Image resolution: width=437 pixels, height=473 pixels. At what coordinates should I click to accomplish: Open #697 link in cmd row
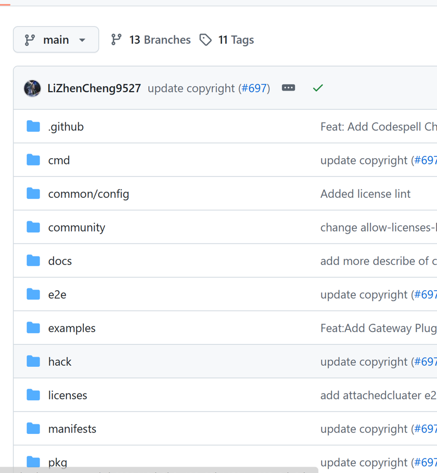[x=426, y=160]
